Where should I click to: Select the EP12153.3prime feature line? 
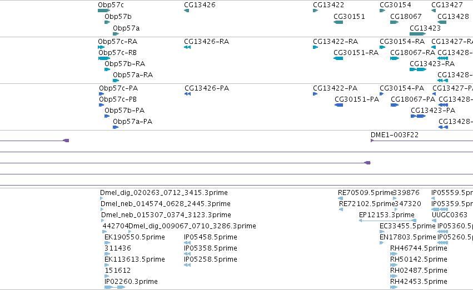point(387,221)
